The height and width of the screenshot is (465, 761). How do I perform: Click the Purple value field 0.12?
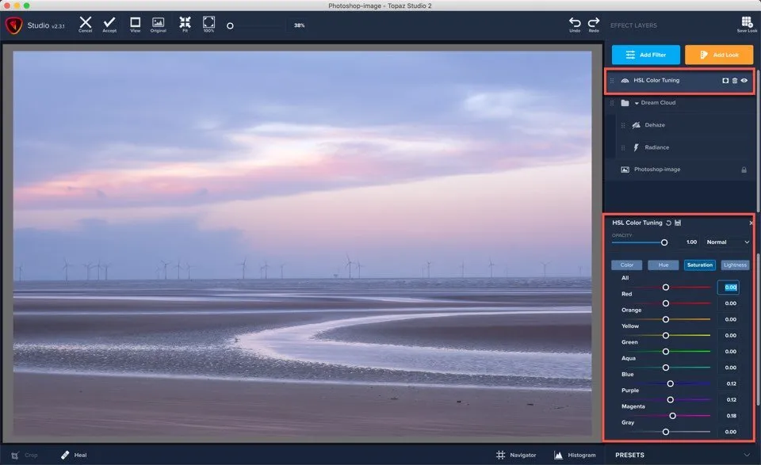click(x=731, y=400)
